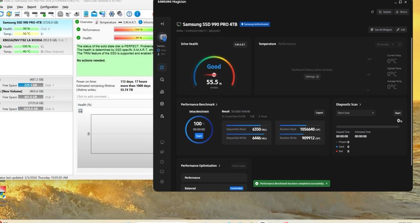Click the 'Click to add comment' field
Image resolution: width=420 pixels, height=223 pixels.
click(115, 96)
